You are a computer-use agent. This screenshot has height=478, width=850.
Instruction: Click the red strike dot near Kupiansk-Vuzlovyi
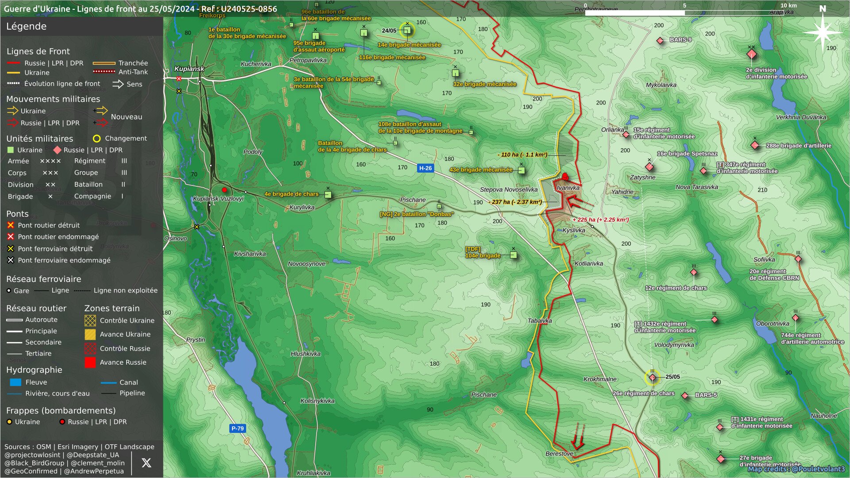(224, 190)
